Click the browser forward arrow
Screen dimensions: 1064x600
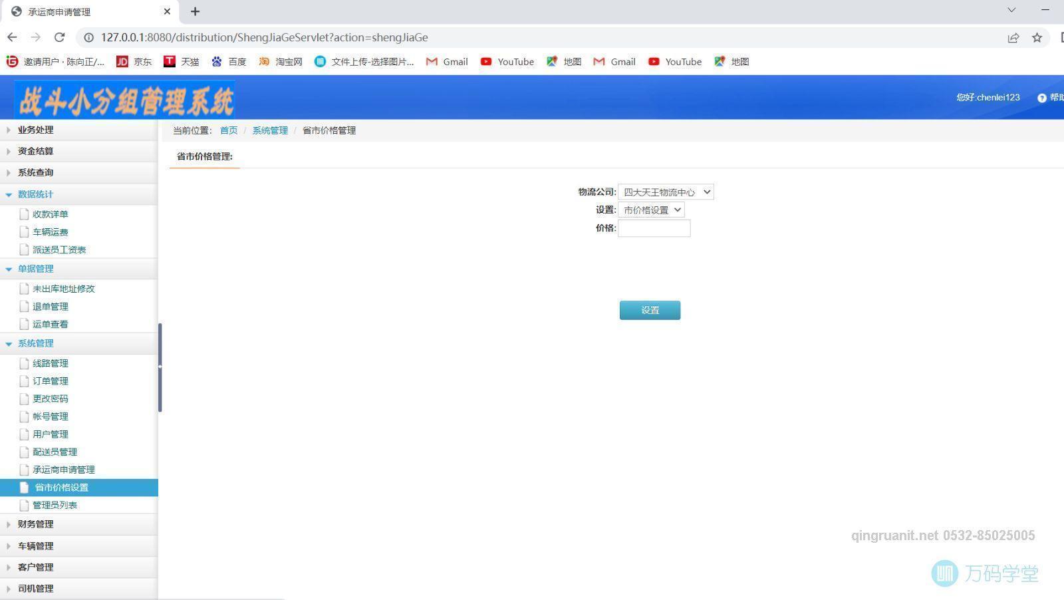36,37
